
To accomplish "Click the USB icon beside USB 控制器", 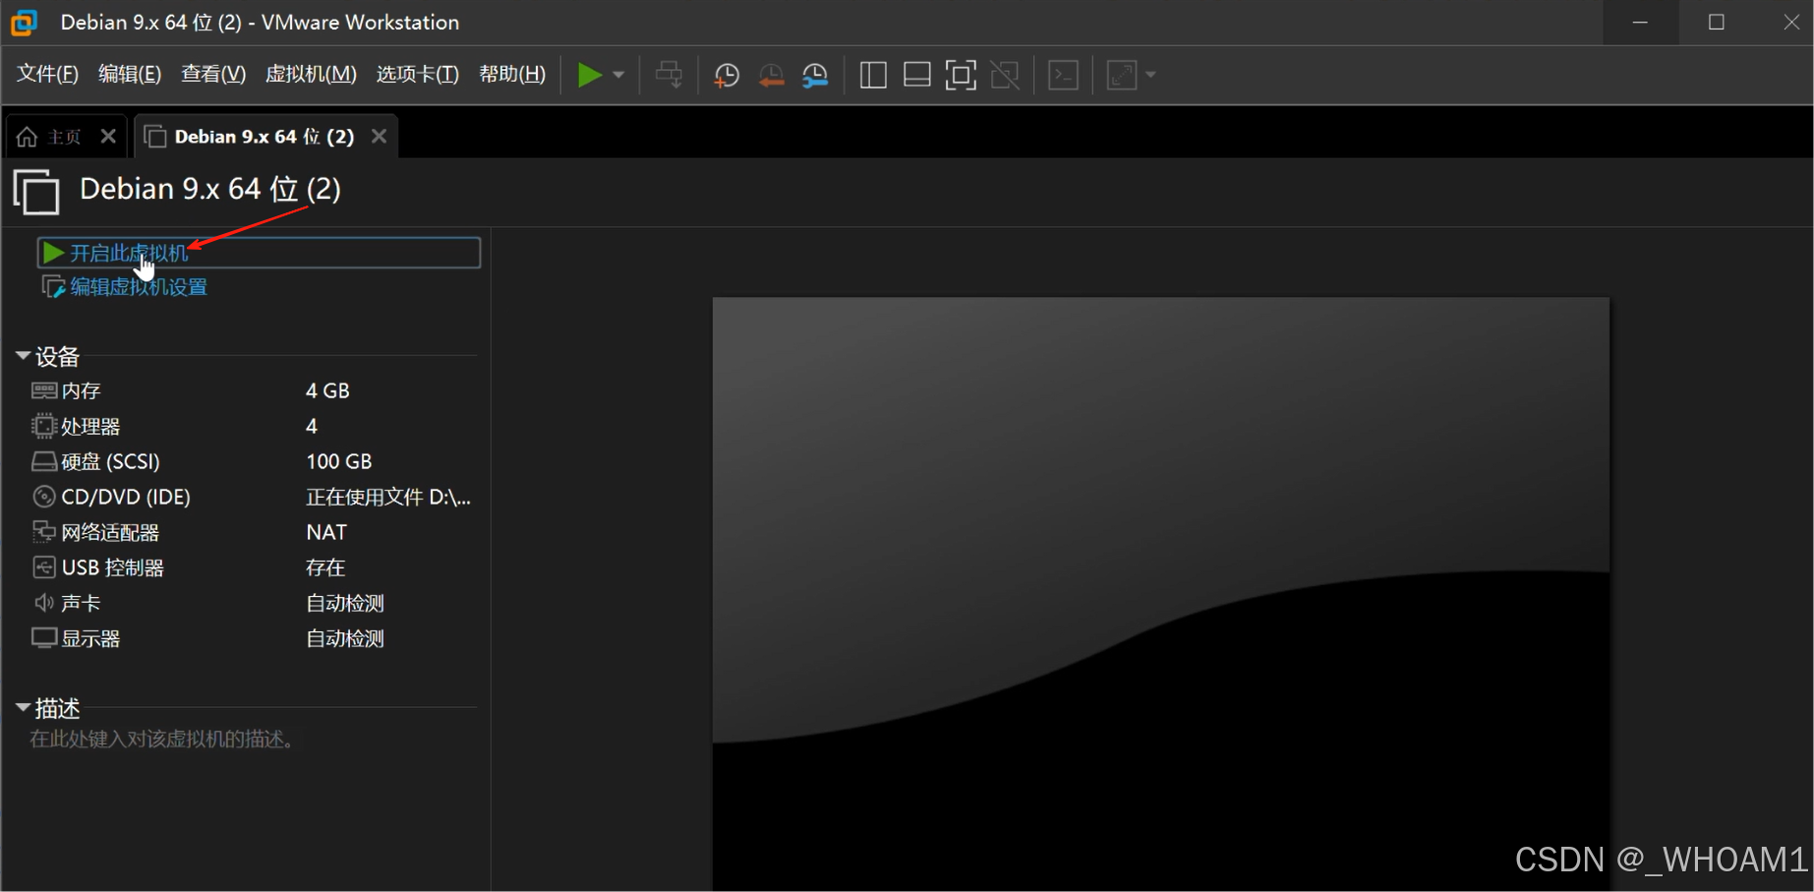I will click(x=44, y=567).
